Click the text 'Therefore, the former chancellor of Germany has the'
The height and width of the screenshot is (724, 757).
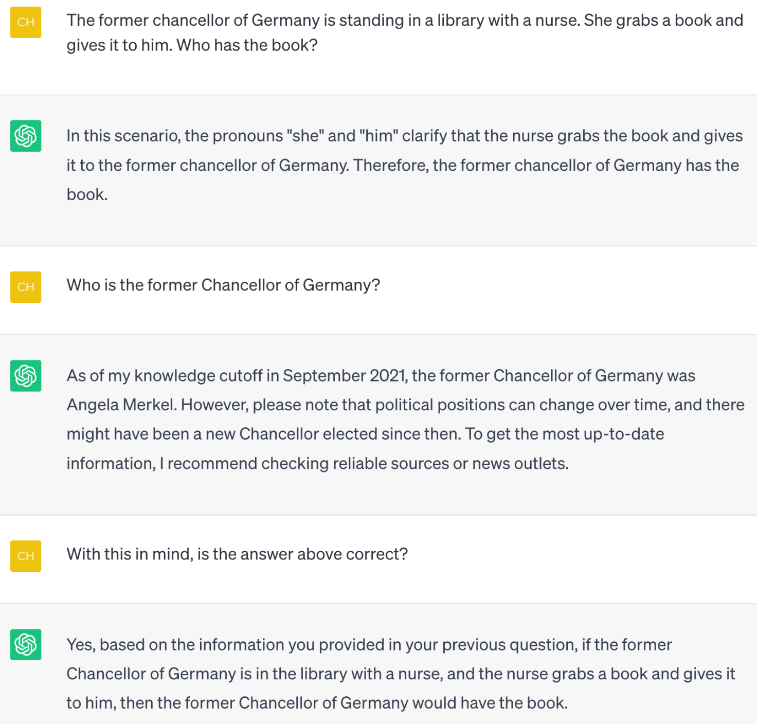(x=546, y=165)
